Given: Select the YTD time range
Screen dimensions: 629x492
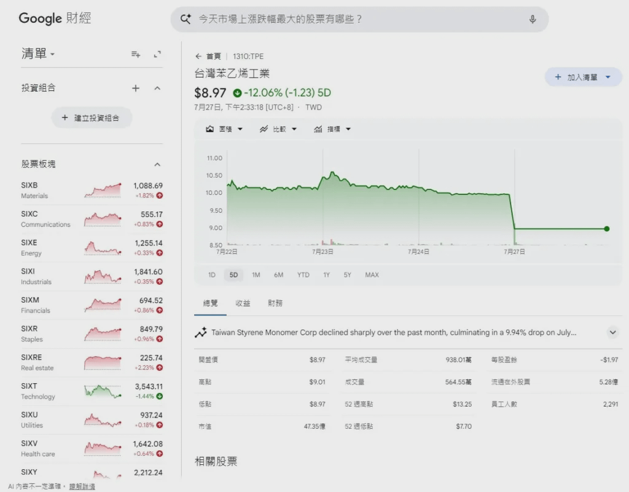Looking at the screenshot, I should coord(303,275).
